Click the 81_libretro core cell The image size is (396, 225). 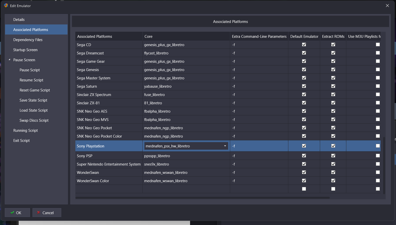(x=186, y=103)
